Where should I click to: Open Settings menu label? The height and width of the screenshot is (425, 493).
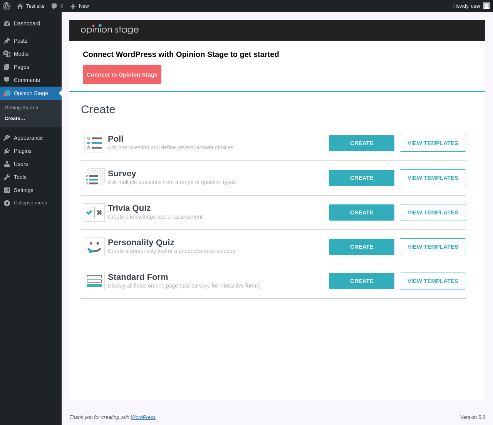click(x=23, y=190)
